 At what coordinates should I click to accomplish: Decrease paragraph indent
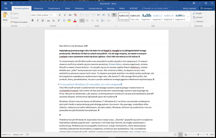(98, 15)
